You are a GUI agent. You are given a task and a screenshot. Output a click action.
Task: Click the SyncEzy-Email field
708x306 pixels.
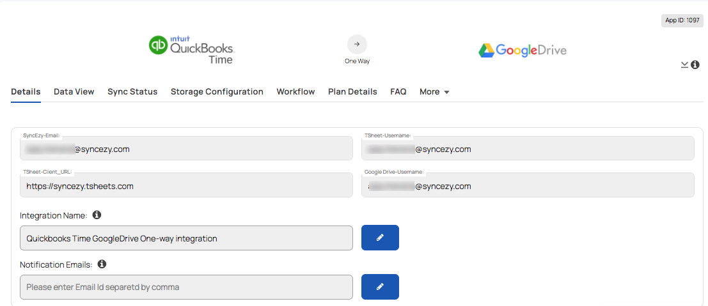pos(187,148)
